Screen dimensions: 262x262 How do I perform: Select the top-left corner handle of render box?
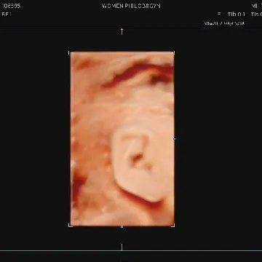point(70,52)
